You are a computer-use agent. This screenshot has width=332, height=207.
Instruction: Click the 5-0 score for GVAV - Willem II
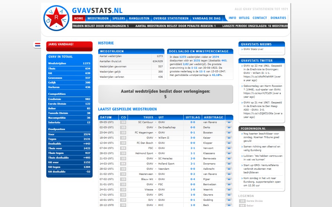click(x=193, y=138)
